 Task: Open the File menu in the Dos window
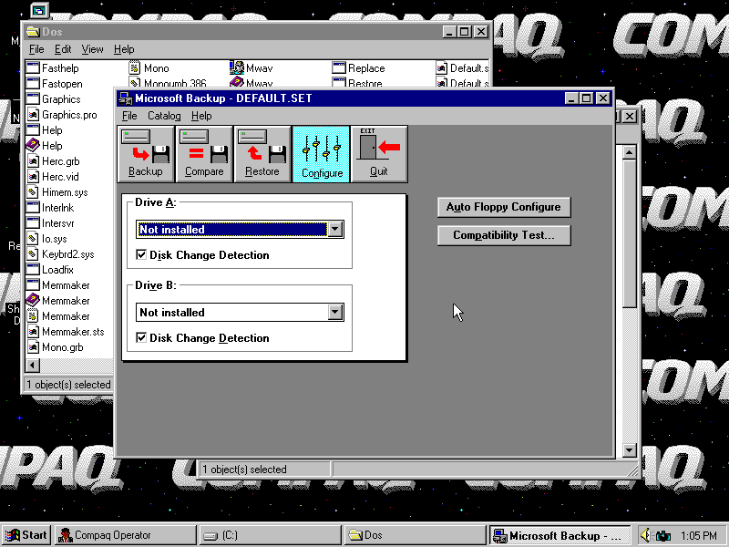[x=36, y=49]
